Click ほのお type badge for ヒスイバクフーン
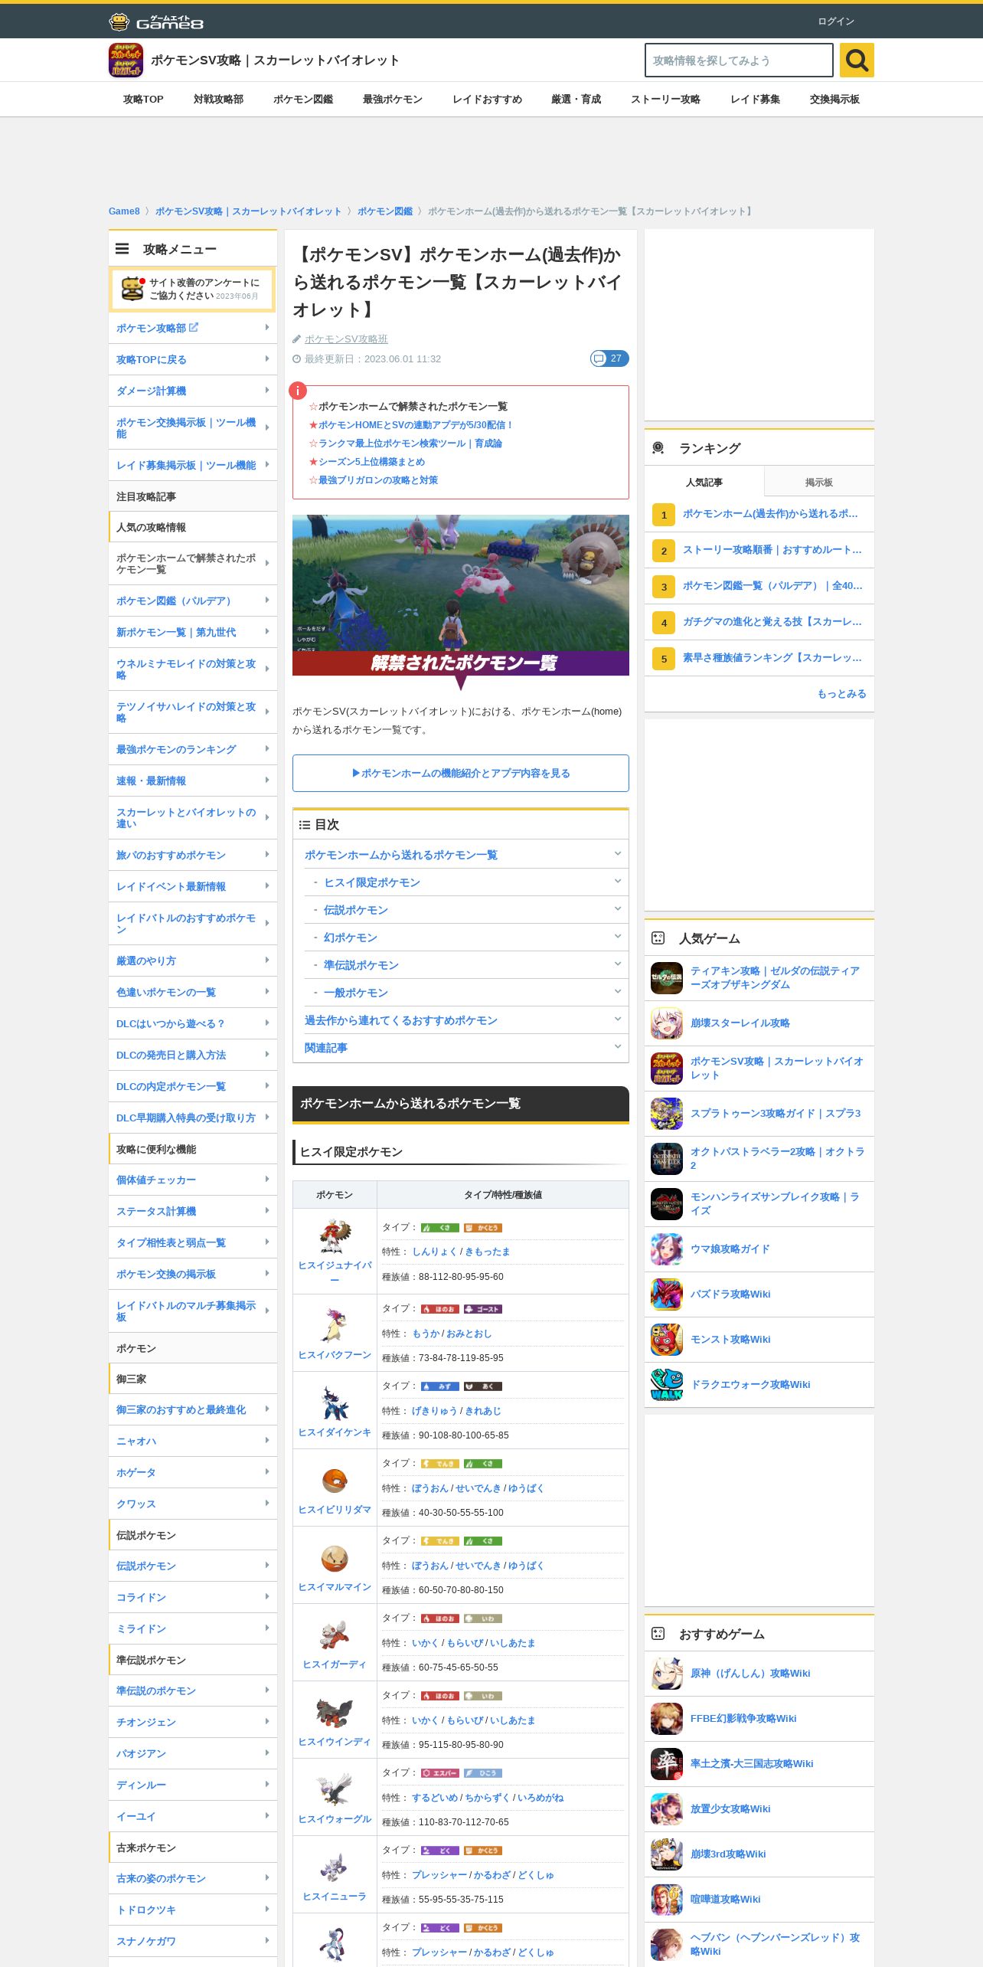The width and height of the screenshot is (983, 1967). coord(440,1308)
